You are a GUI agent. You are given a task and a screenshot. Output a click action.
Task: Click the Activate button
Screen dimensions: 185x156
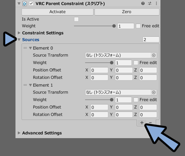[x=58, y=12]
